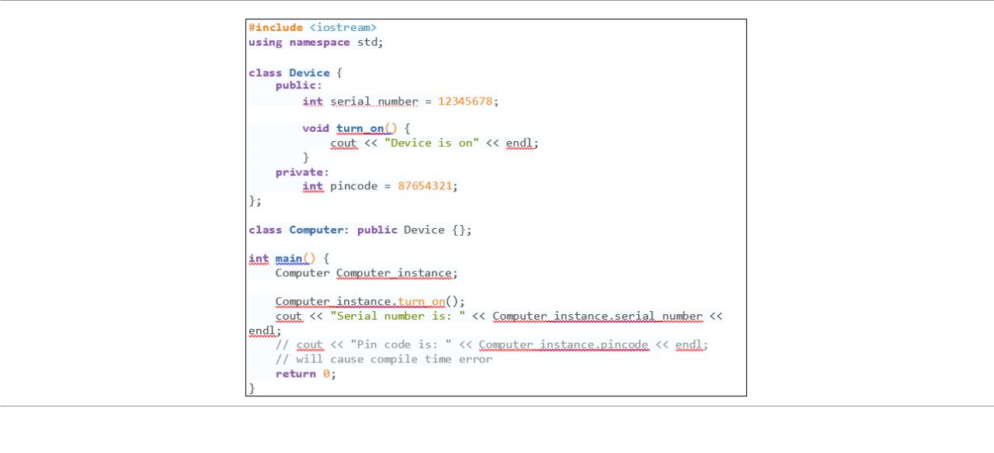Click the string "Serial number is: "
The width and height of the screenshot is (994, 453).
[398, 316]
